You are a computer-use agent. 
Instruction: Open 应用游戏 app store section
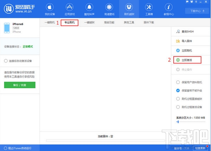(x=70, y=10)
